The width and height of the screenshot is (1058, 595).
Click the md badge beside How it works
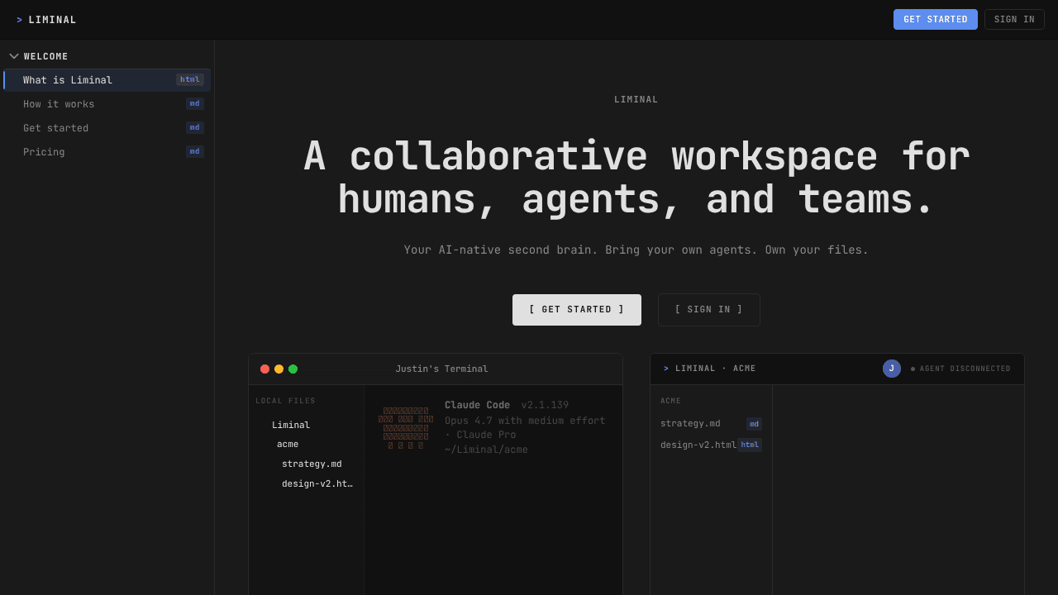195,104
